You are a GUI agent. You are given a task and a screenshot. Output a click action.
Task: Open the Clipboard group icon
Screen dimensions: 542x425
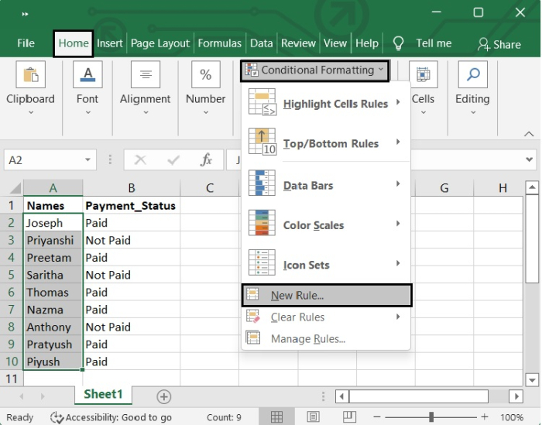click(31, 75)
